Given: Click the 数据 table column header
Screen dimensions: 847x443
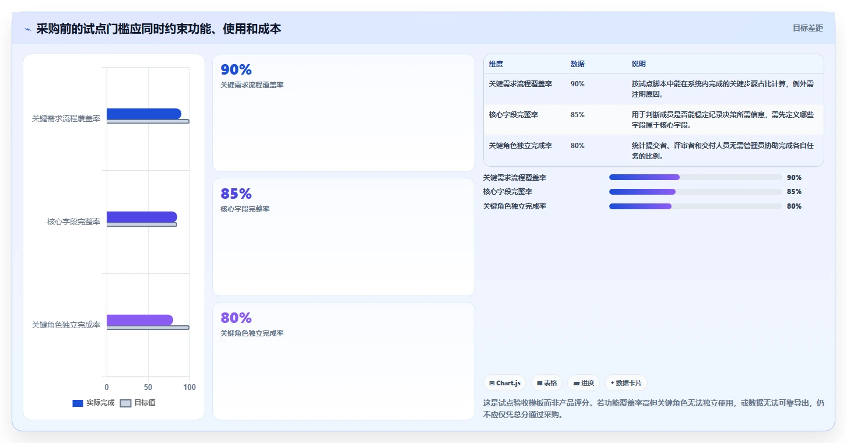Looking at the screenshot, I should pos(578,64).
